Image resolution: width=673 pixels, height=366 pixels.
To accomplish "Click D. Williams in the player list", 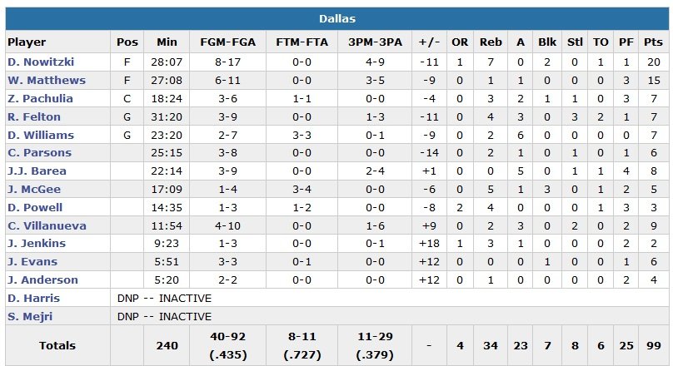I will (x=41, y=136).
